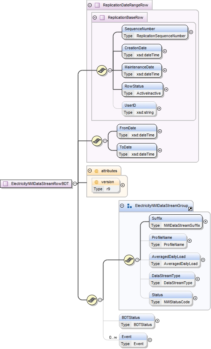Expand the Status element
This screenshot has width=211, height=349.
click(x=195, y=298)
